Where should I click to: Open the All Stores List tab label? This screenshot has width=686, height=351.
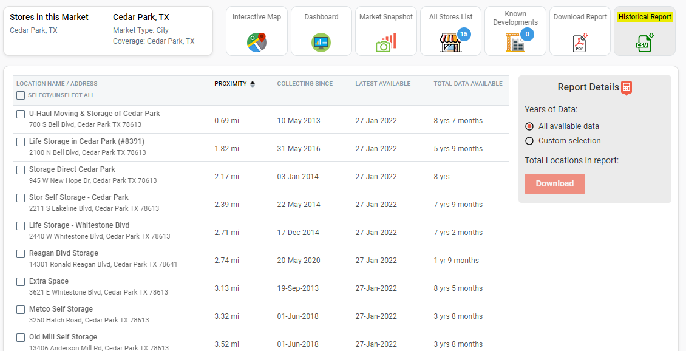450,17
